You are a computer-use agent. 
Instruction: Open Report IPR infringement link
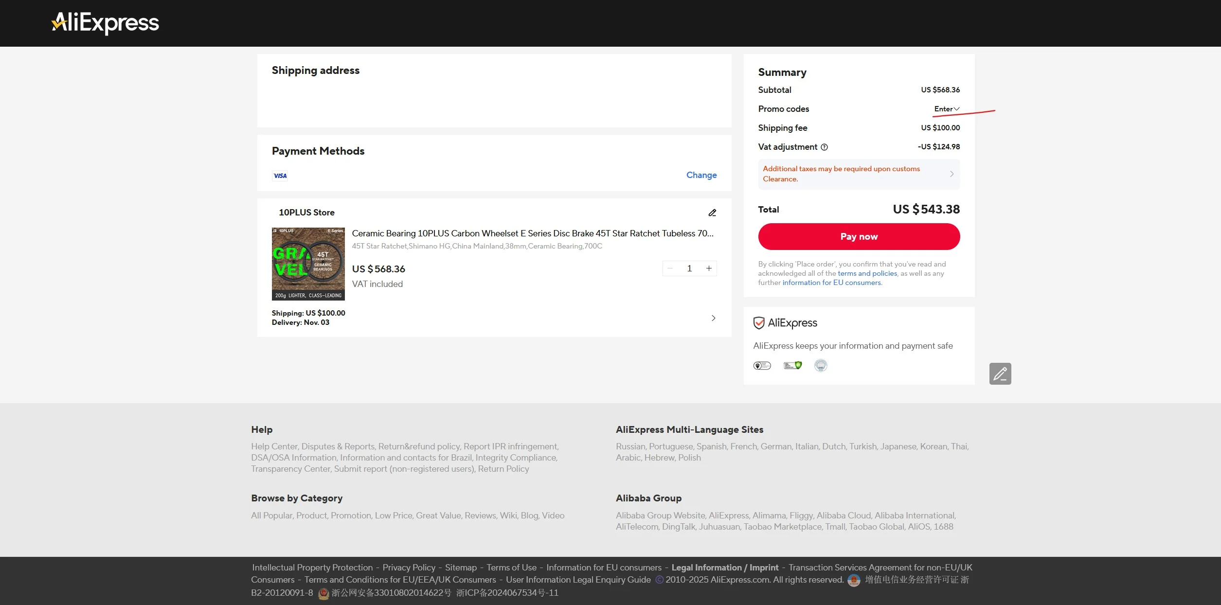click(511, 446)
